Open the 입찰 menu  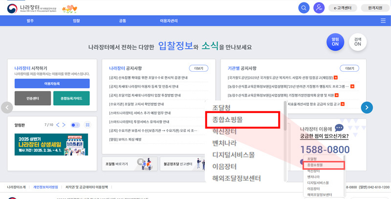(77, 21)
